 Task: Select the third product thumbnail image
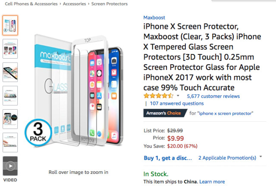(10, 72)
